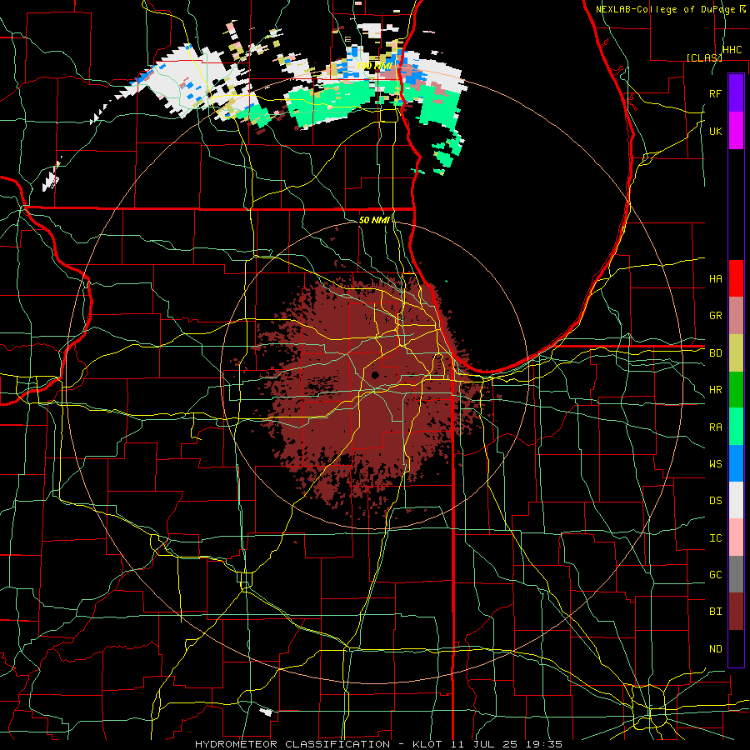Click the GC legend label
This screenshot has height=750, width=750.
click(x=715, y=574)
